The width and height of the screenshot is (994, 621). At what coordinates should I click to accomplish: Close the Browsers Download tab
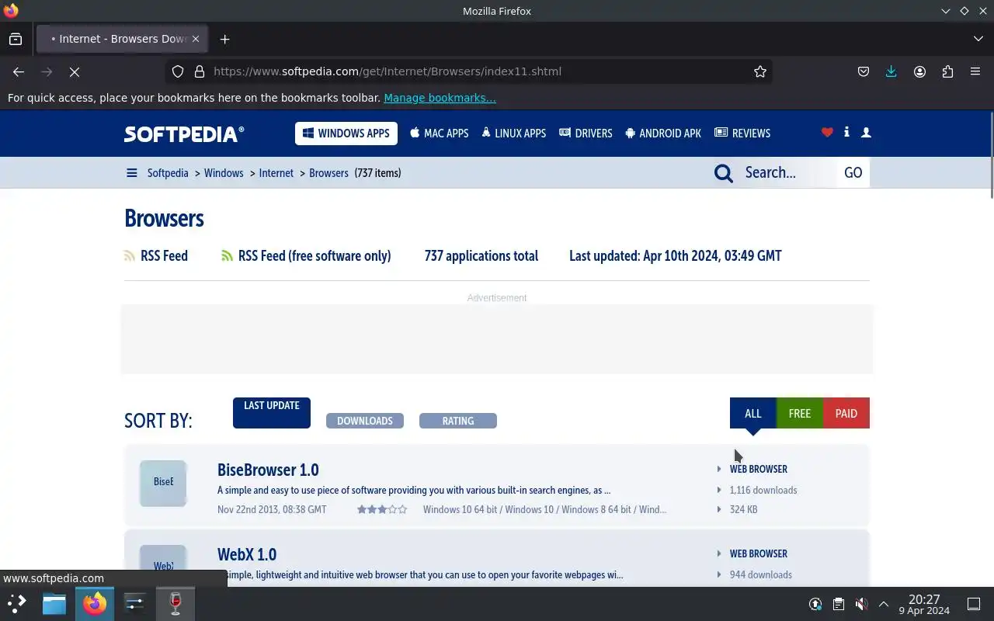pos(196,39)
